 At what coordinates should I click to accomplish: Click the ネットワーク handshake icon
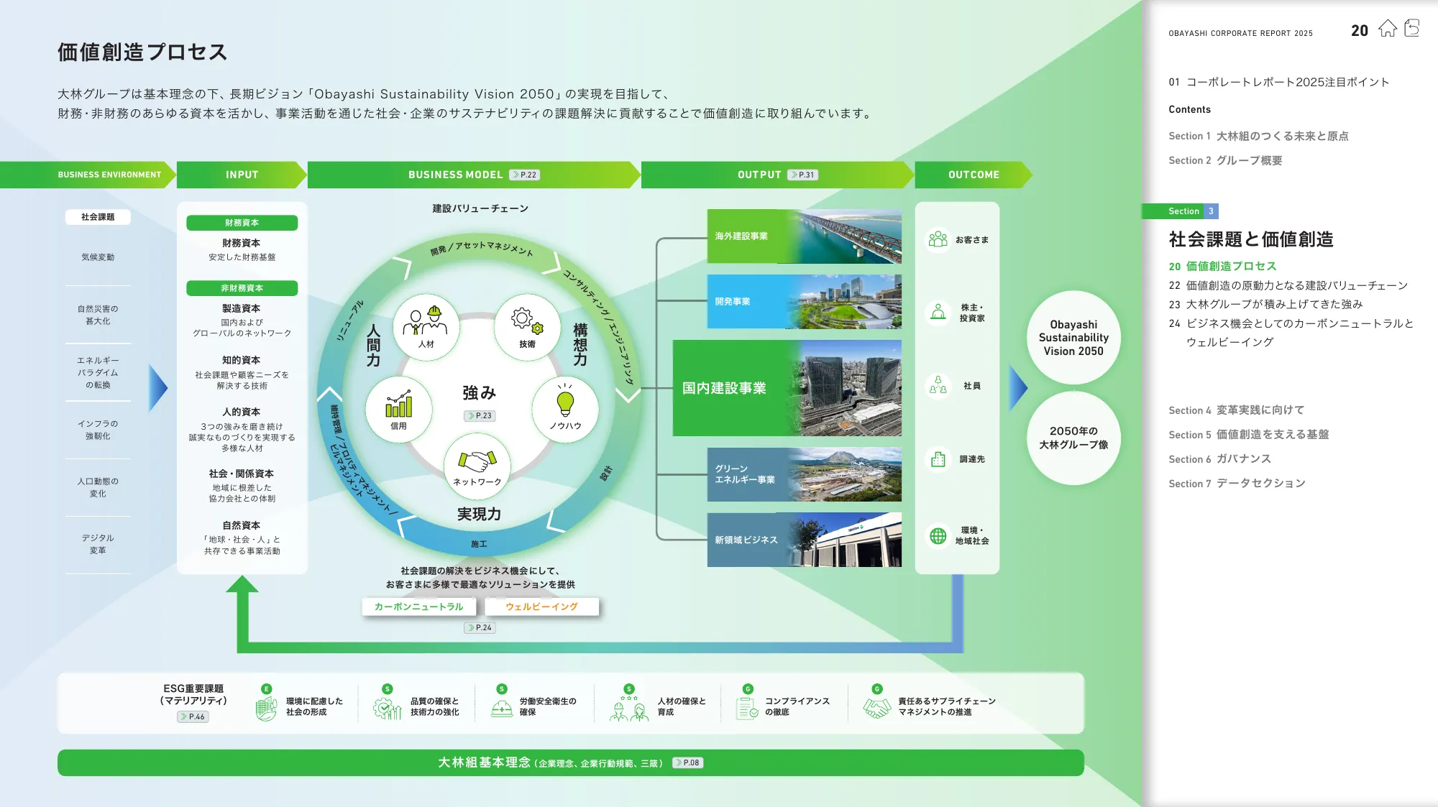click(x=477, y=460)
